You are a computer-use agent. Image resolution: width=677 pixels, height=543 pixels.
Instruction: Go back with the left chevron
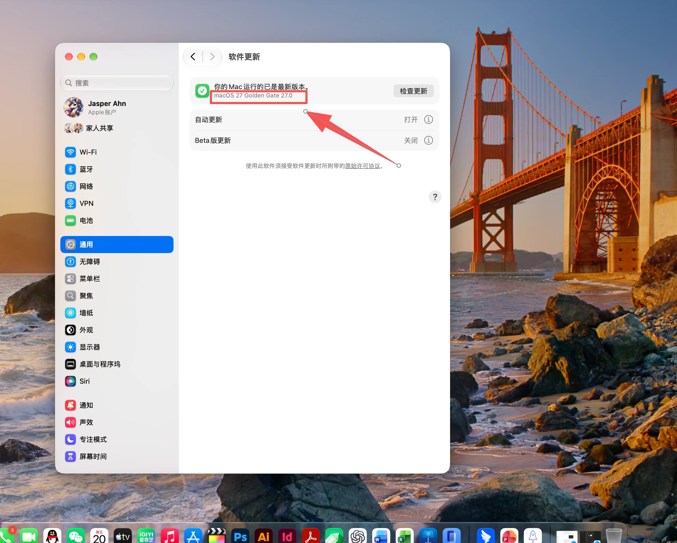pyautogui.click(x=193, y=57)
